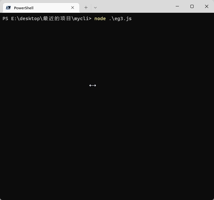Select the PowerShell tab
This screenshot has height=200, width=214.
(x=41, y=8)
